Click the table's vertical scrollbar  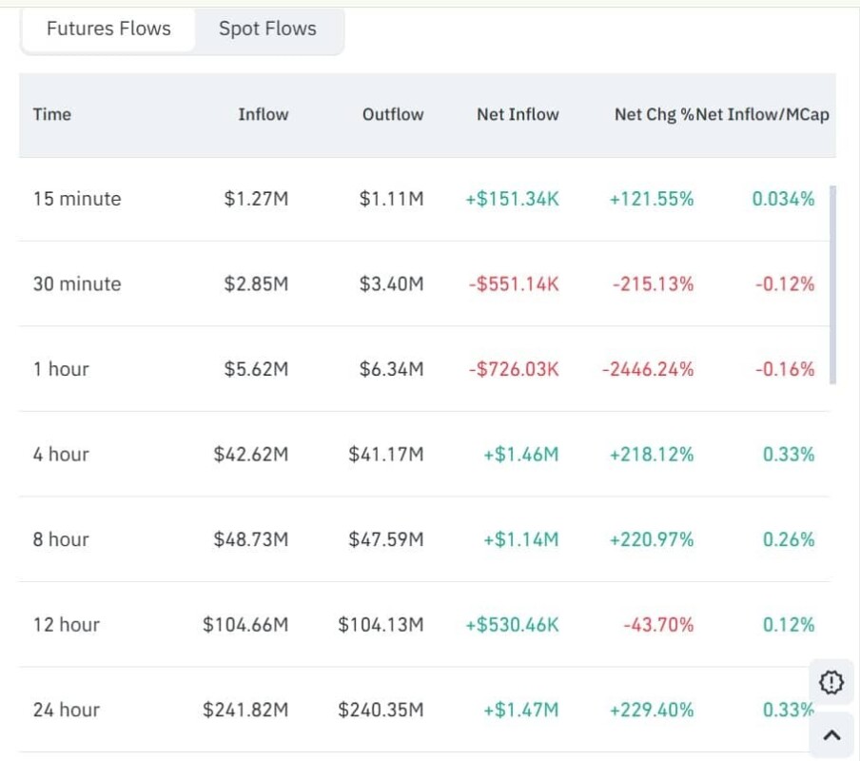pyautogui.click(x=833, y=285)
